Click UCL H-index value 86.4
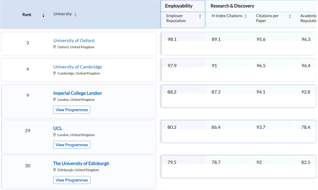Screen dimensions: 318x190 tap(216, 127)
